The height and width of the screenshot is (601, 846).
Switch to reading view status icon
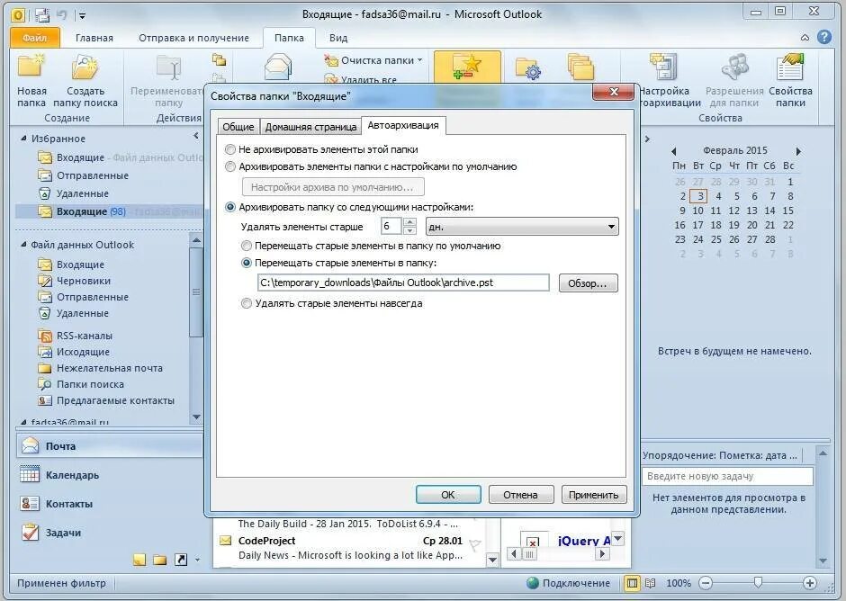650,583
